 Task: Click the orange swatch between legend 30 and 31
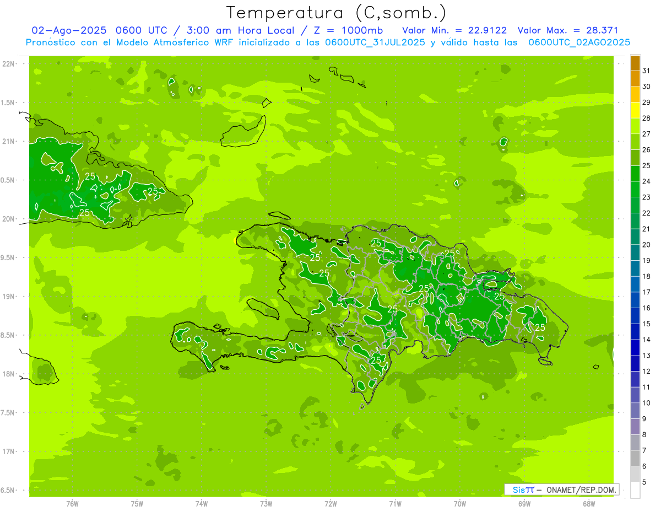click(635, 78)
